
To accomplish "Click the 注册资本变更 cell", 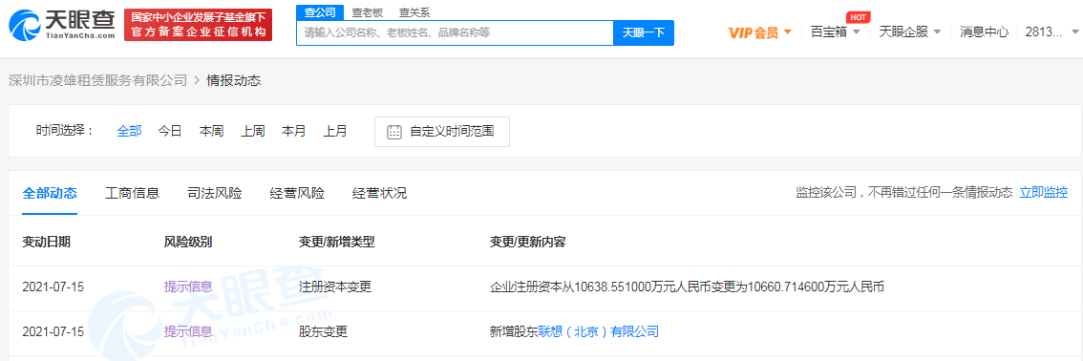I will click(335, 287).
